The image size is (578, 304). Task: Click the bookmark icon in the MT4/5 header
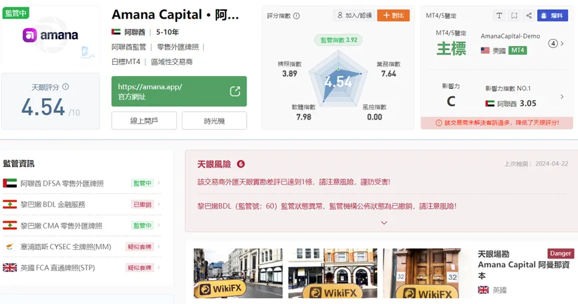point(515,15)
